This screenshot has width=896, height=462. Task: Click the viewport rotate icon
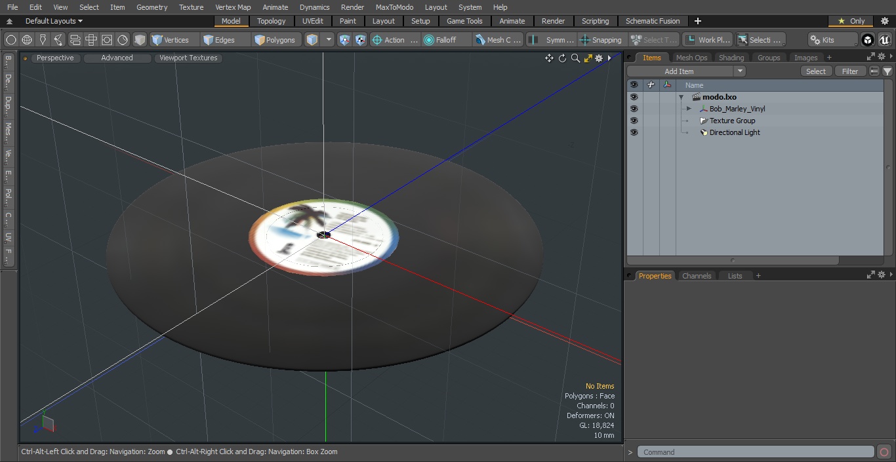pyautogui.click(x=562, y=58)
